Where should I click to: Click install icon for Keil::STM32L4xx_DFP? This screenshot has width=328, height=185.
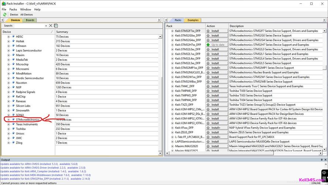pos(208,58)
